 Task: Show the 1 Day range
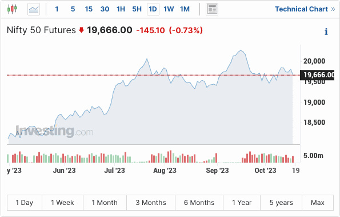tap(25, 203)
